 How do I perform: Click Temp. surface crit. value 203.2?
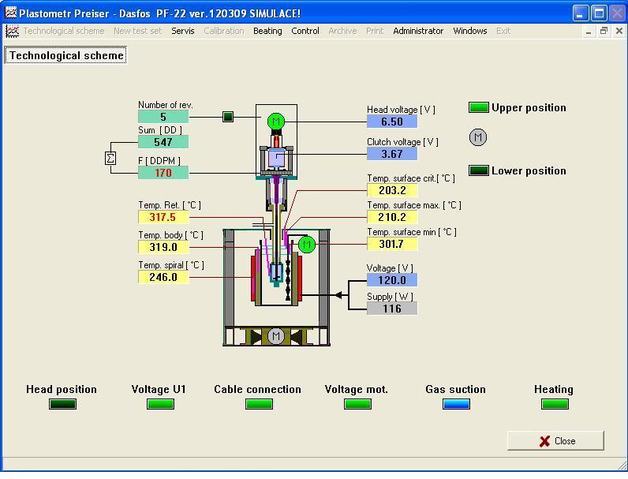pyautogui.click(x=392, y=190)
